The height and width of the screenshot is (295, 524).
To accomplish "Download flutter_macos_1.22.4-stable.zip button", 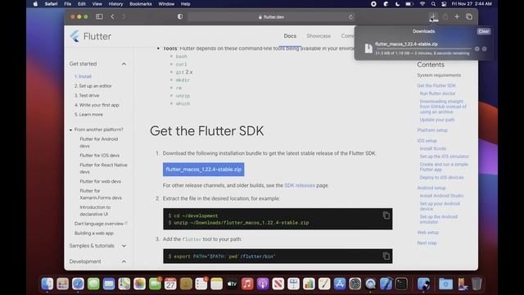I will 204,170.
